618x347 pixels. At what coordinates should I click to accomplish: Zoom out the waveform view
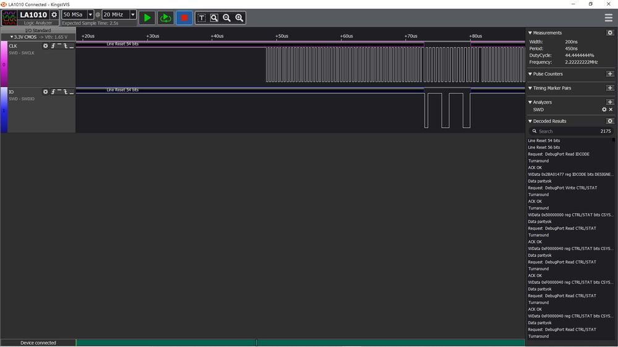[x=226, y=18]
